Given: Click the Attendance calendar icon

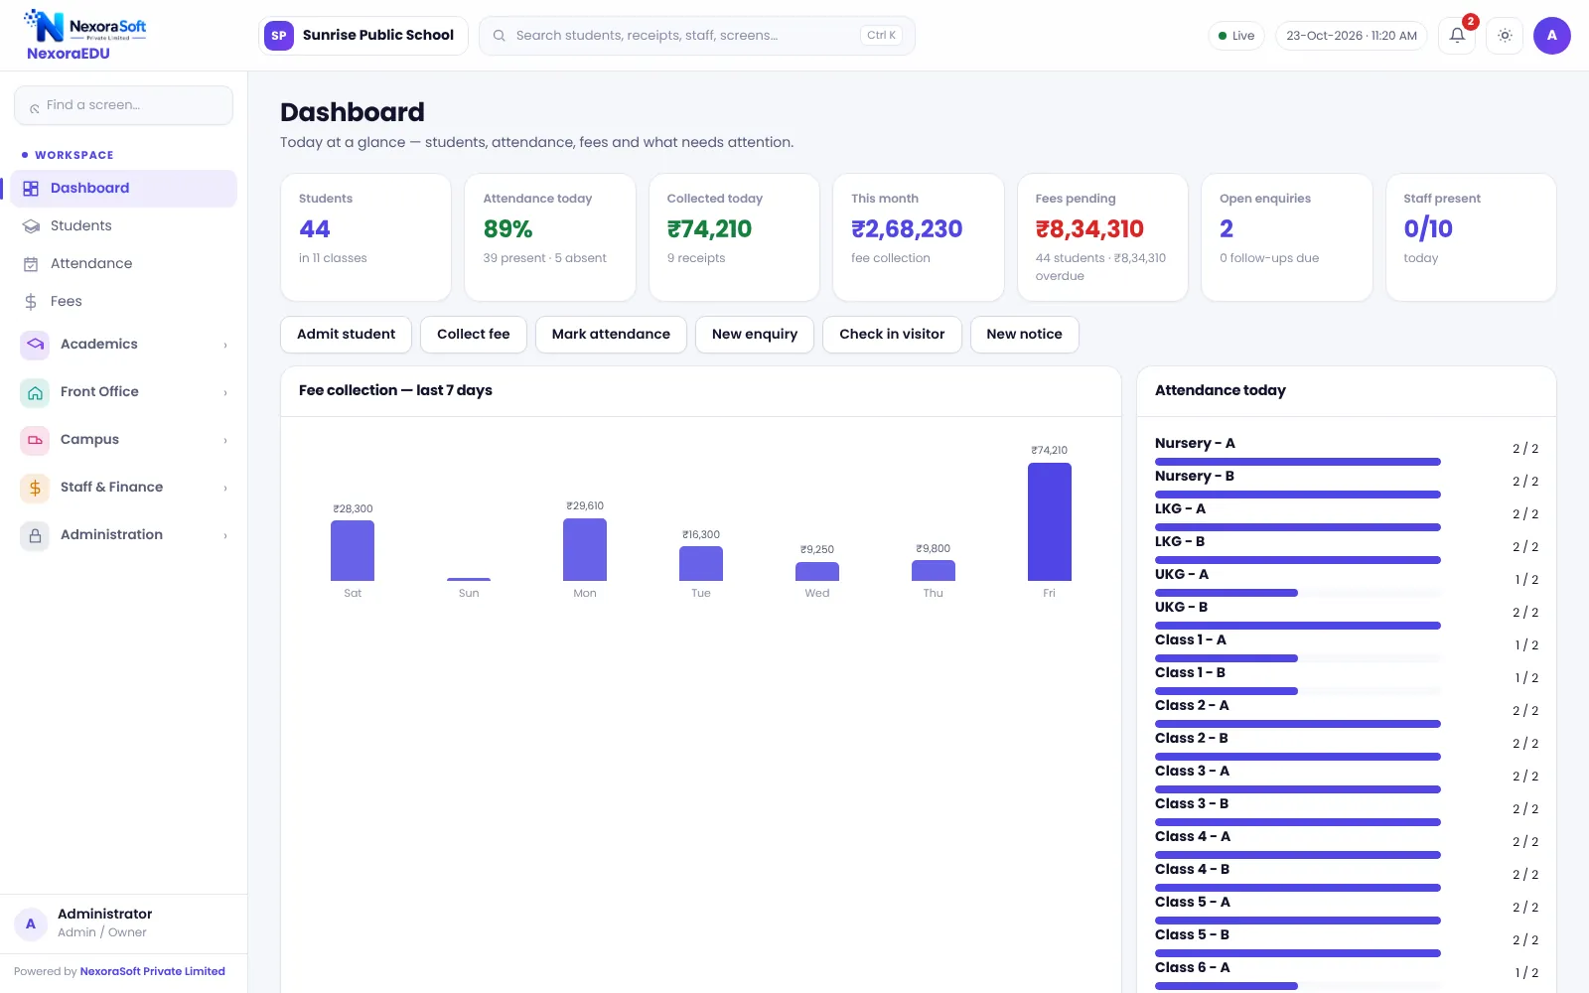Looking at the screenshot, I should point(31,264).
